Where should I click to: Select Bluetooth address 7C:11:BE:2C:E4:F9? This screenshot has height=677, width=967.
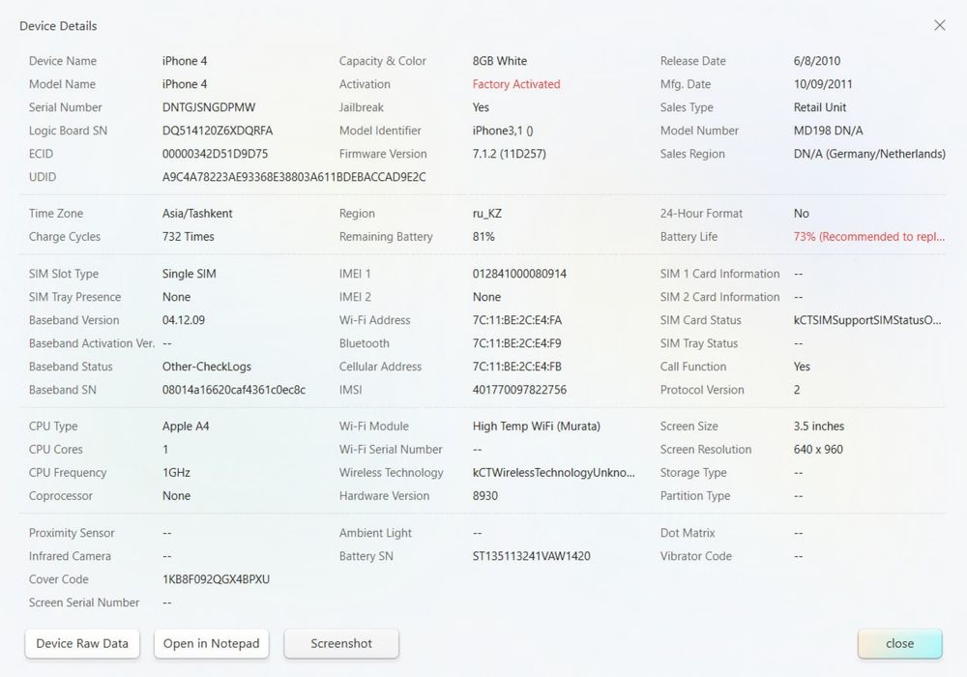516,343
